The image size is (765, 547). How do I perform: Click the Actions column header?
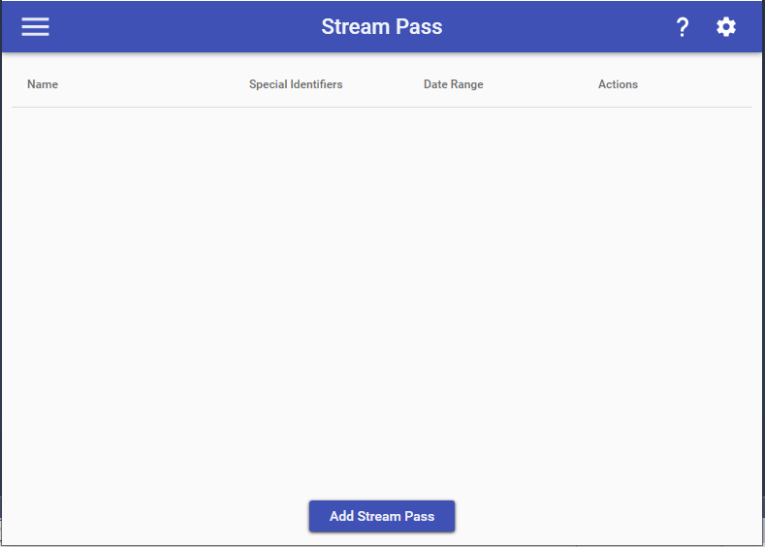click(x=618, y=84)
